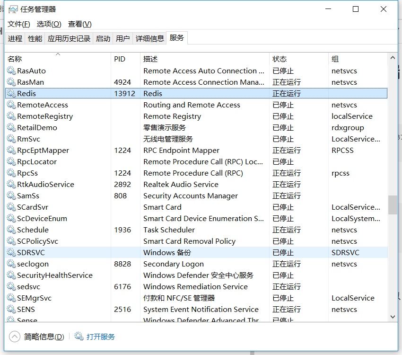This screenshot has width=402, height=355.
Task: Click the gear icon beside RemoteRegistry
Action: pyautogui.click(x=11, y=116)
